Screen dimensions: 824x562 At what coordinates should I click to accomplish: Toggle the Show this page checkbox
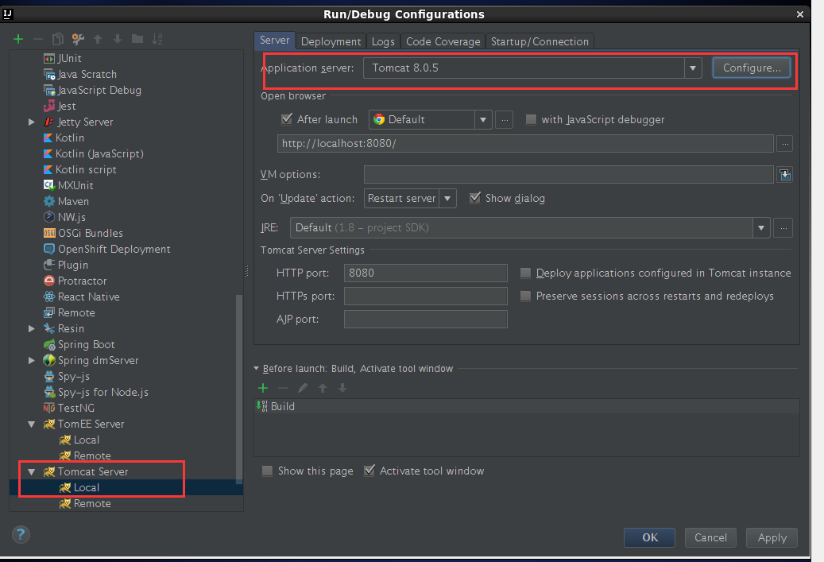pos(268,471)
